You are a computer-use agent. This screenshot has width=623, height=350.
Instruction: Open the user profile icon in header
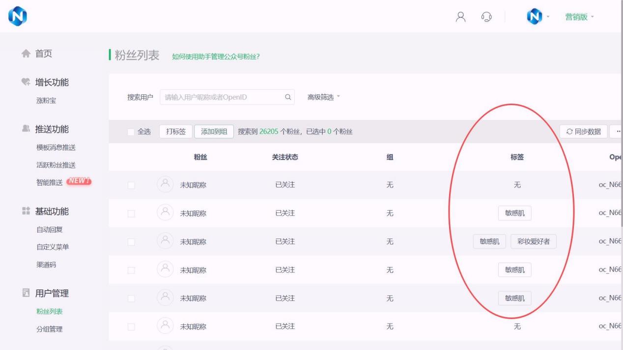pyautogui.click(x=460, y=17)
